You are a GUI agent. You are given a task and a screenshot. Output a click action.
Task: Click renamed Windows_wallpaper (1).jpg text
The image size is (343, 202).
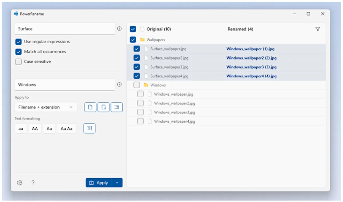(x=250, y=49)
